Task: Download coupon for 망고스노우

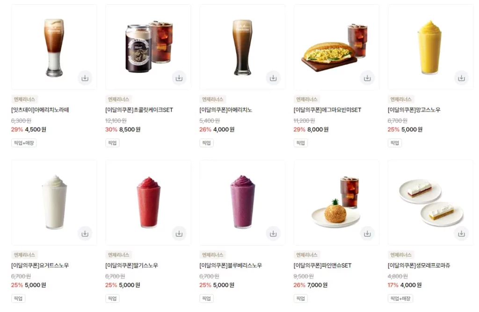Action: tap(461, 78)
